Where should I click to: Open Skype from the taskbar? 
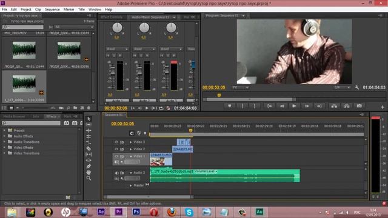click(189, 212)
